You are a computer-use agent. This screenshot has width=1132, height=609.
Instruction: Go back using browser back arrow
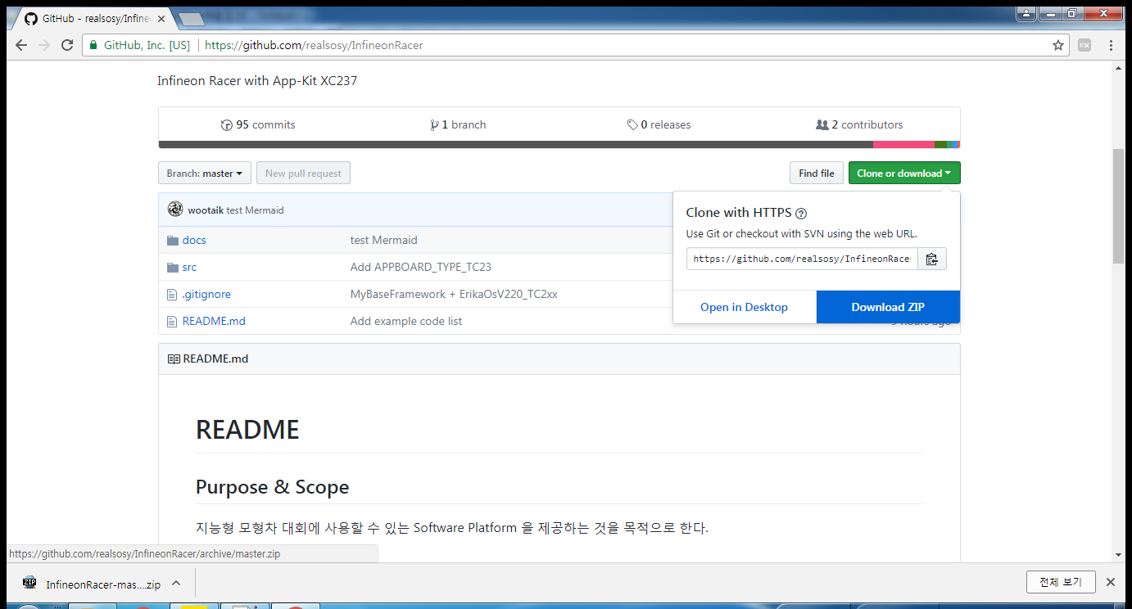click(21, 45)
